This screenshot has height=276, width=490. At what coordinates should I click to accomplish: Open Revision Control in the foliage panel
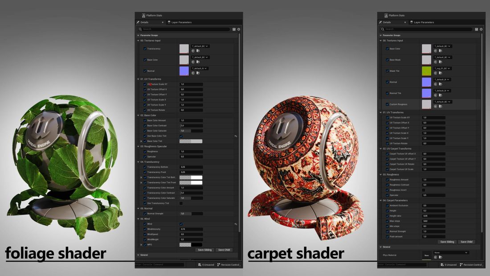[229, 265]
